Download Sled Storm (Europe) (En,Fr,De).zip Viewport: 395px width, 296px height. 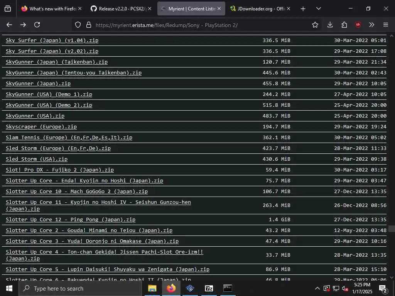tap(58, 148)
